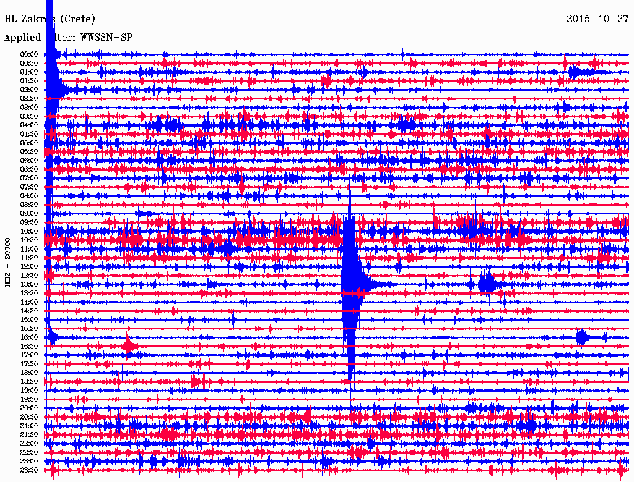The width and height of the screenshot is (634, 482).
Task: Select the '13:30' time row label
Action: (x=29, y=294)
